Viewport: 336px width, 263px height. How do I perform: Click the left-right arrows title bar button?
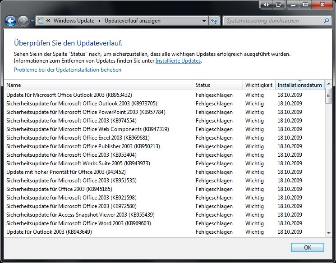coord(266,5)
